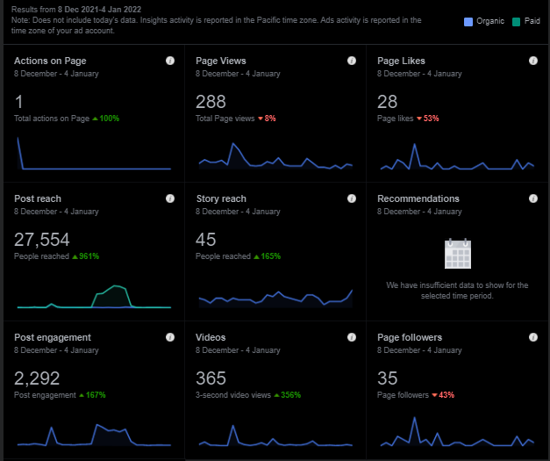550x461 pixels.
Task: Click the green Paid legend swatch
Action: click(518, 21)
